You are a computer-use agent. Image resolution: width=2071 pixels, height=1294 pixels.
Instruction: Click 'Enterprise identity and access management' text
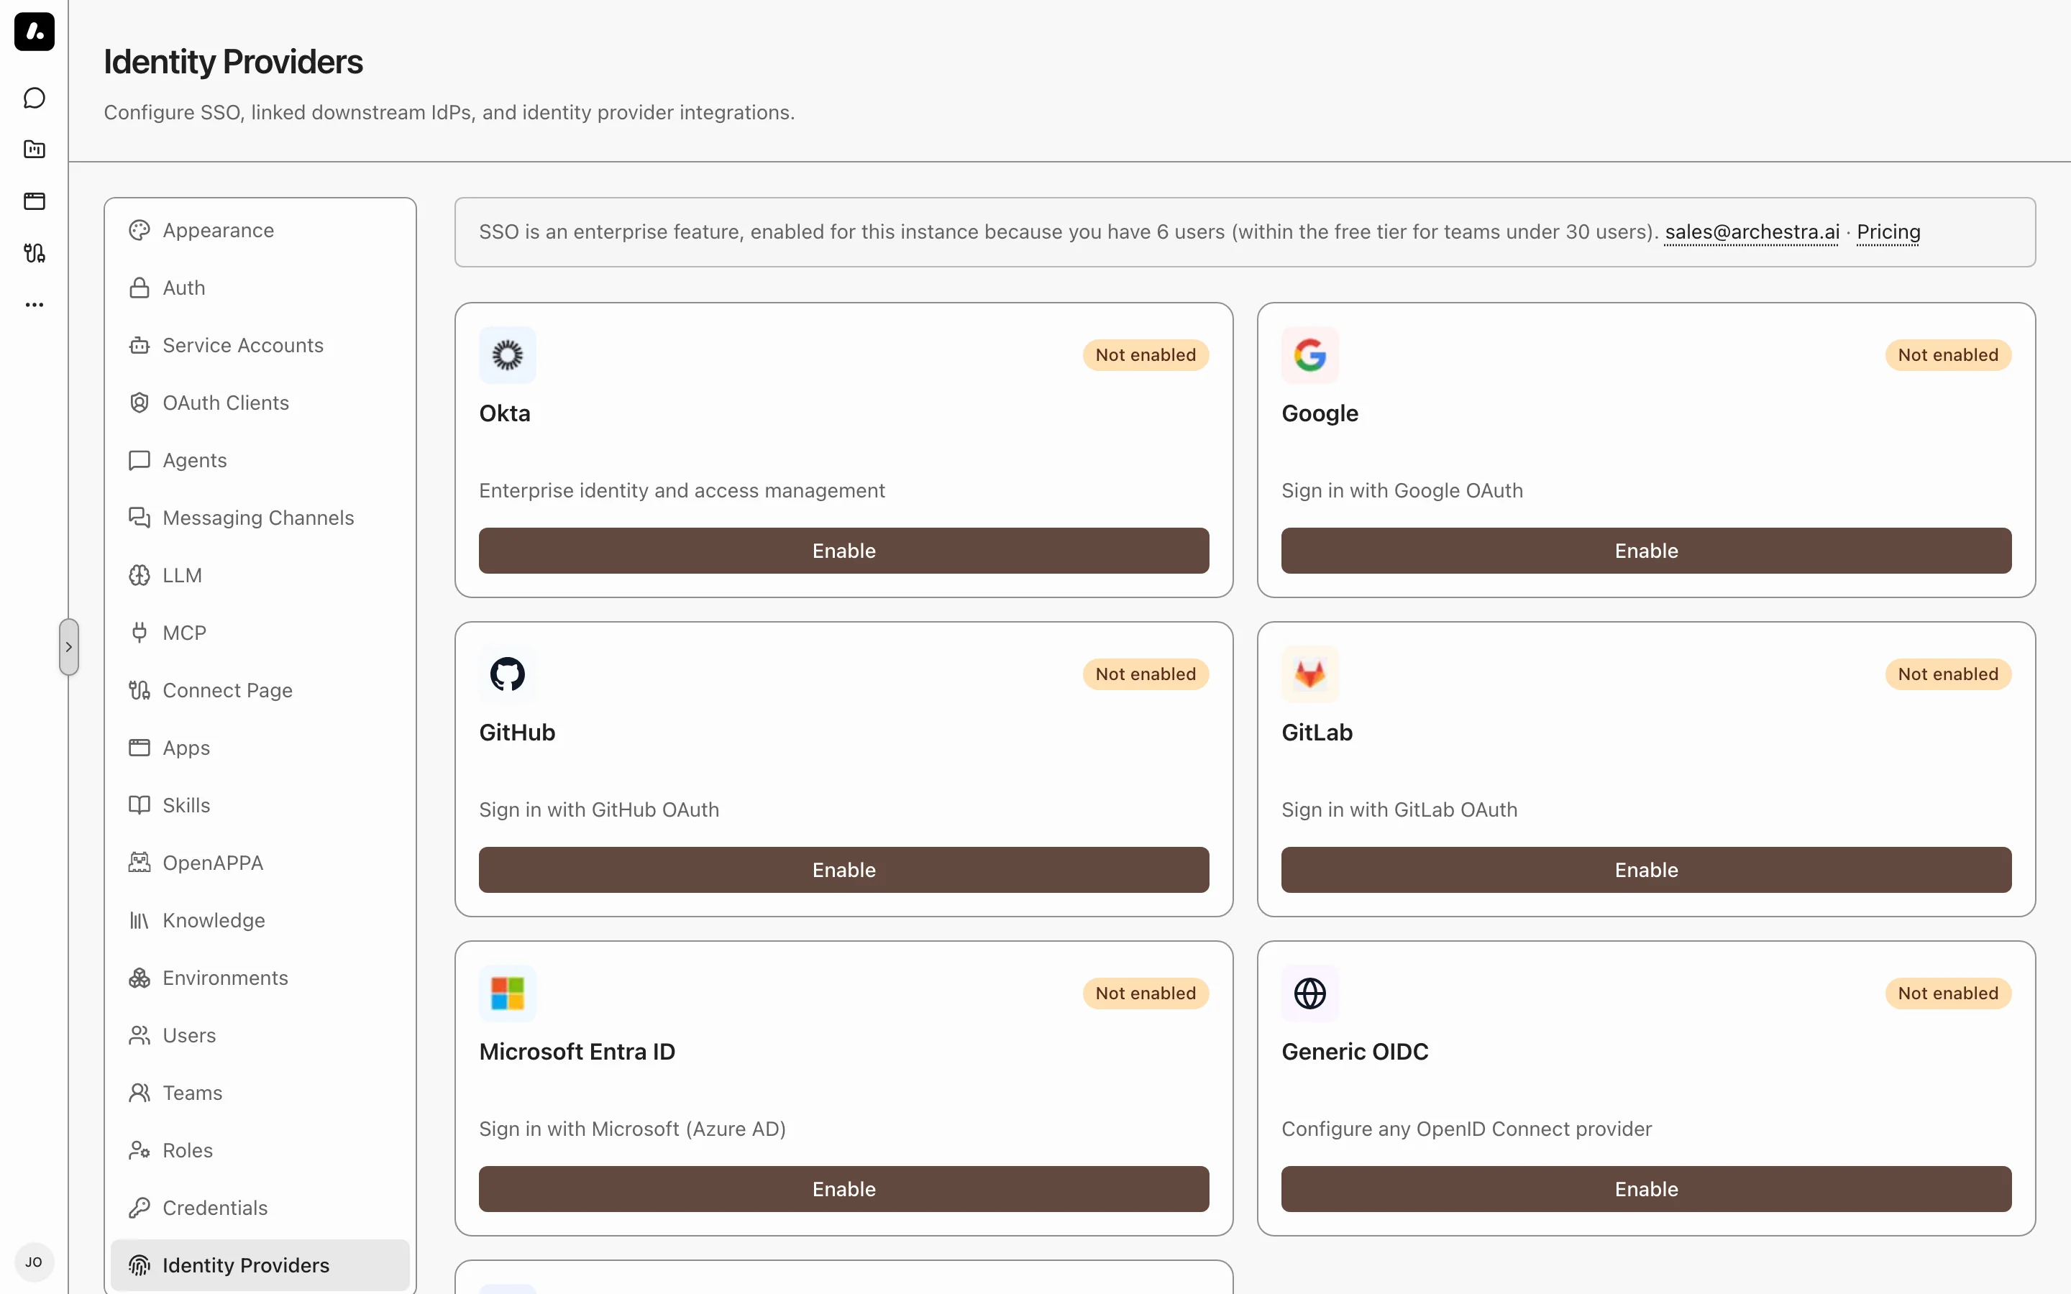(x=682, y=490)
